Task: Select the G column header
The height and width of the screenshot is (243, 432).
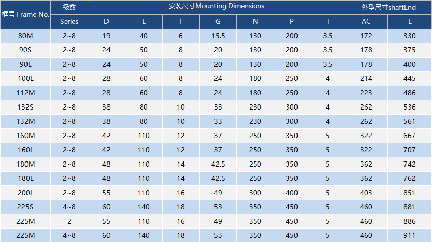Action: tap(218, 21)
